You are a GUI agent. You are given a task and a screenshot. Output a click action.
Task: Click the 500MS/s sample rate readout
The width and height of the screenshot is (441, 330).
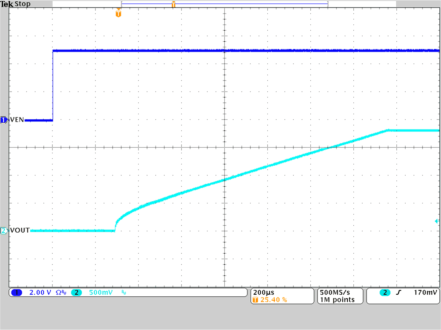coord(335,292)
